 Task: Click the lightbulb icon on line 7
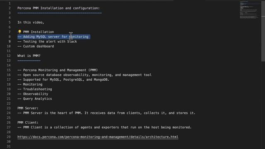tap(19, 32)
